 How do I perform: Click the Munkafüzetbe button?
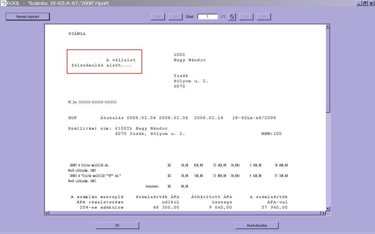point(257,225)
